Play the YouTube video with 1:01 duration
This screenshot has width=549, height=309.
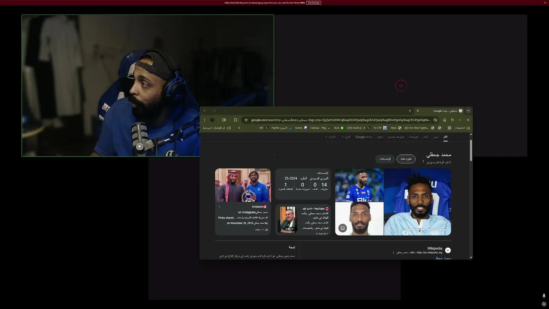tap(288, 219)
